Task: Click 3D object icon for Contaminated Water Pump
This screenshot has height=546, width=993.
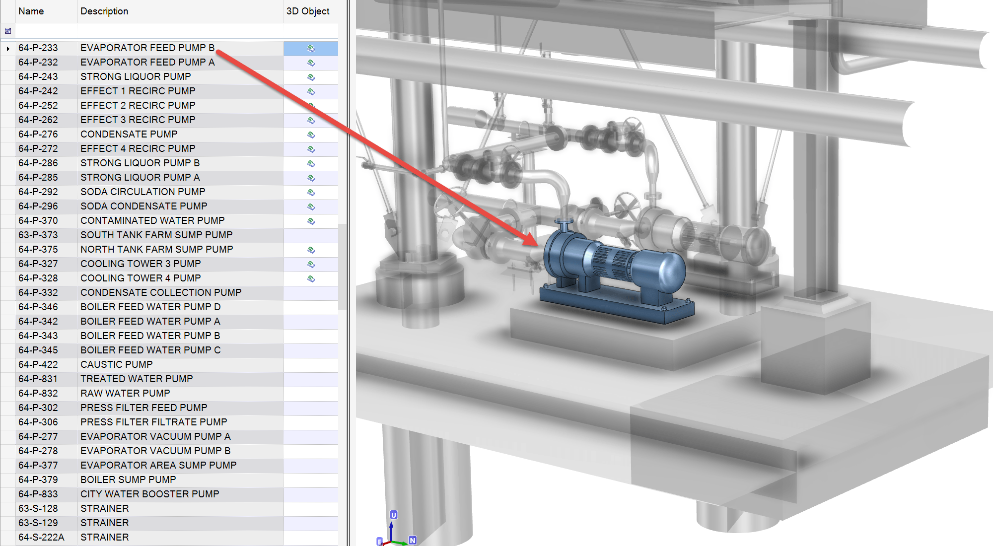Action: 311,221
